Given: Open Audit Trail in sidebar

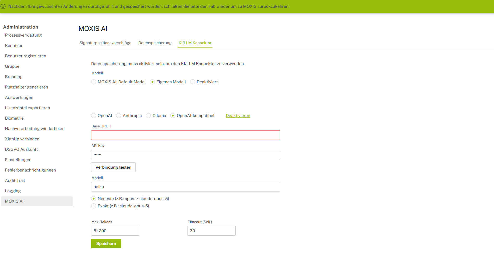Looking at the screenshot, I should [x=15, y=181].
